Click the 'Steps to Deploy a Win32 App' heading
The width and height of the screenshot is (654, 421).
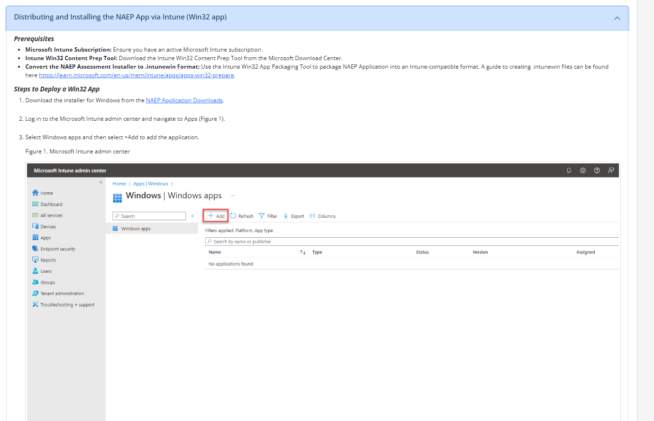tap(57, 89)
